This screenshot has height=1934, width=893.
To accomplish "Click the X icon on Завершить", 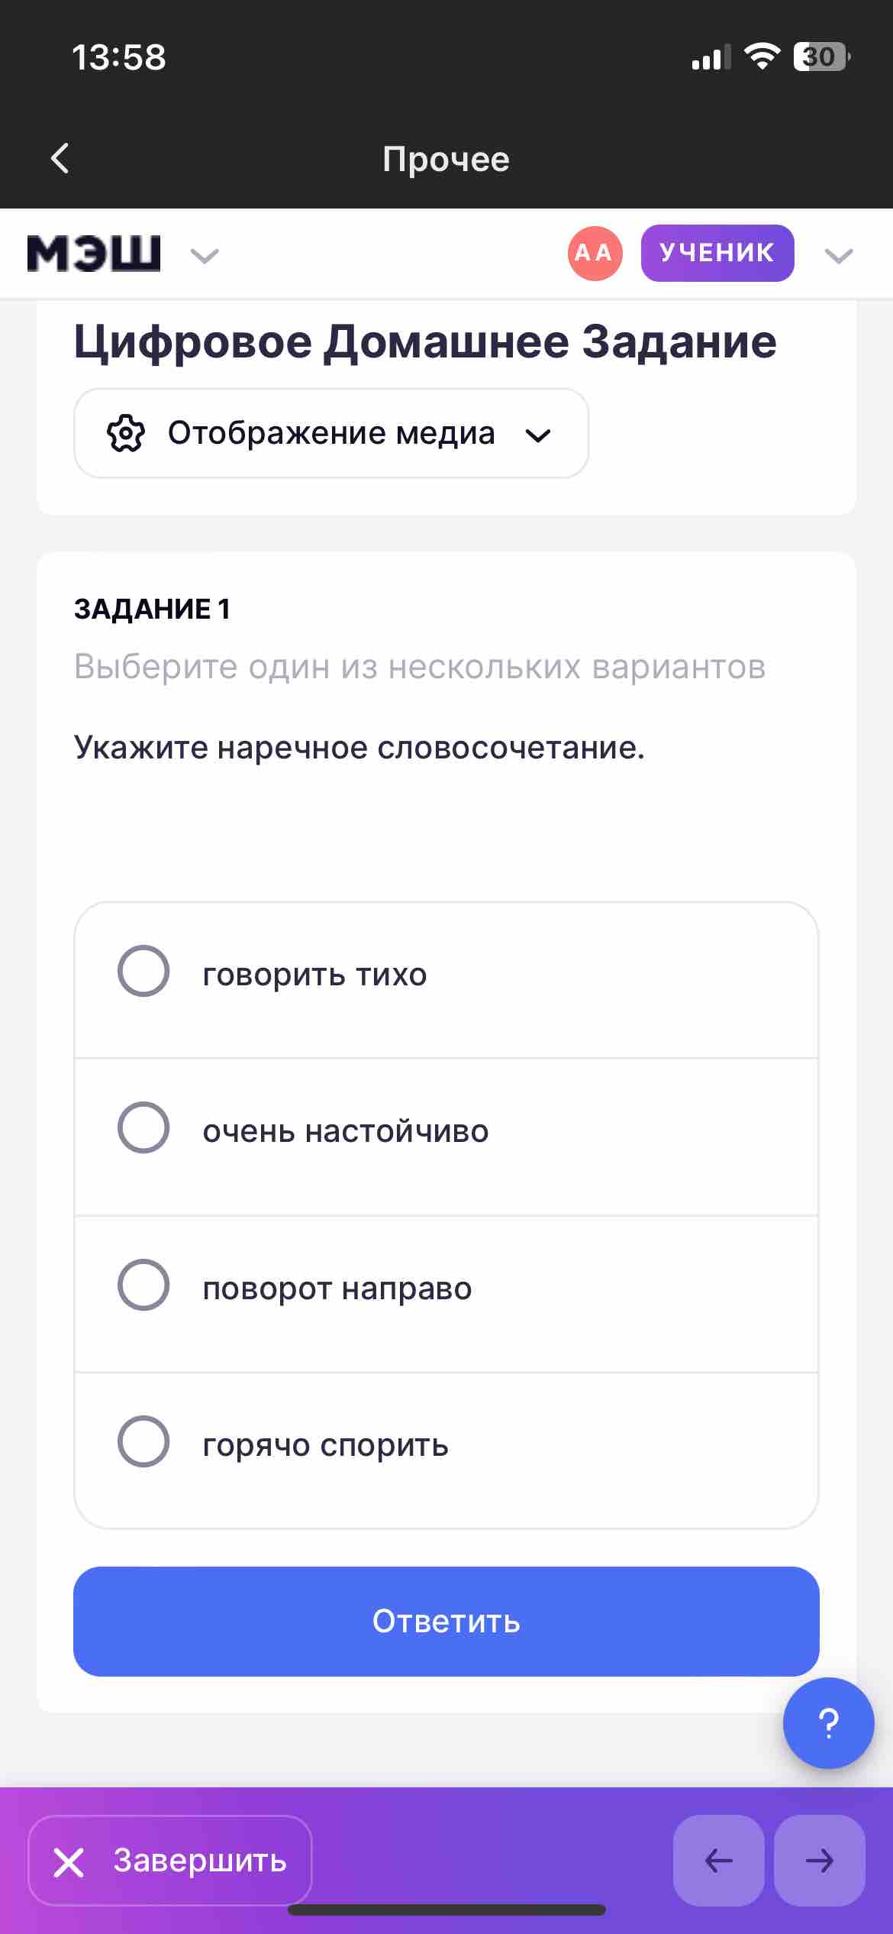I will pos(69,1862).
